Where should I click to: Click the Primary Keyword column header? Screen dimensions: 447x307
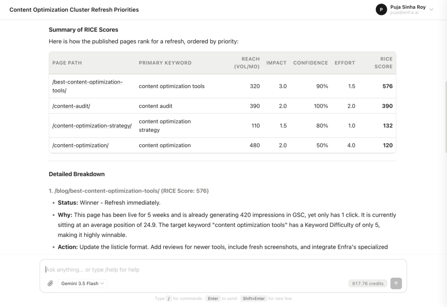pos(165,63)
